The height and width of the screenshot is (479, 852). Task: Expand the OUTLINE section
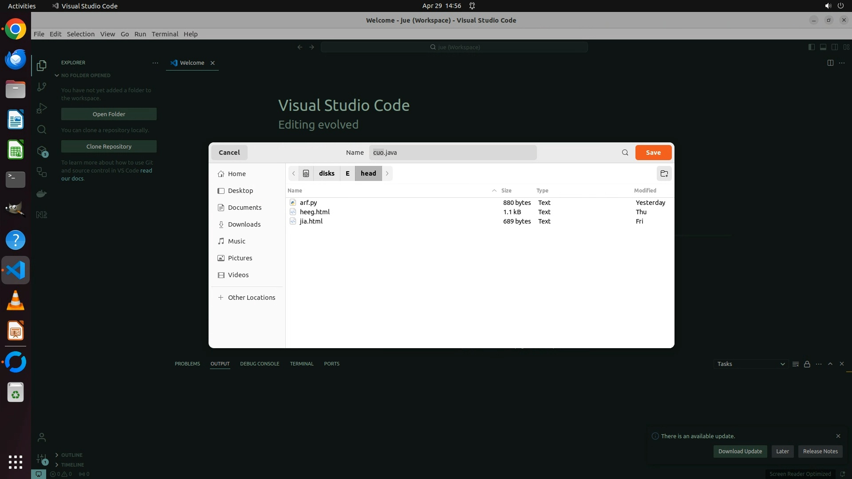click(72, 455)
